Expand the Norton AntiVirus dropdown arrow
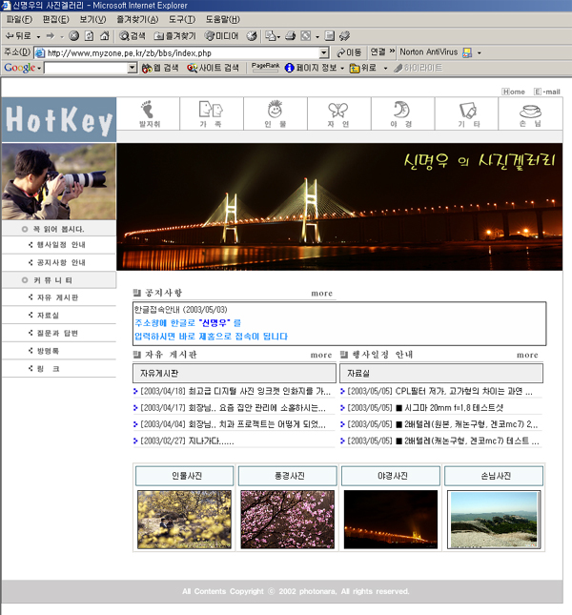Image resolution: width=572 pixels, height=615 pixels. [x=479, y=52]
